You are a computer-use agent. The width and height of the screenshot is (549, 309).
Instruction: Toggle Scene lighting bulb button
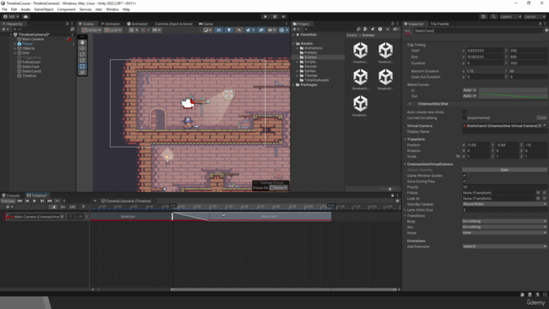(x=229, y=30)
